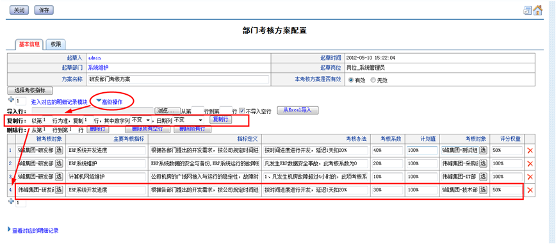Delete row 2 with red X

[530, 163]
